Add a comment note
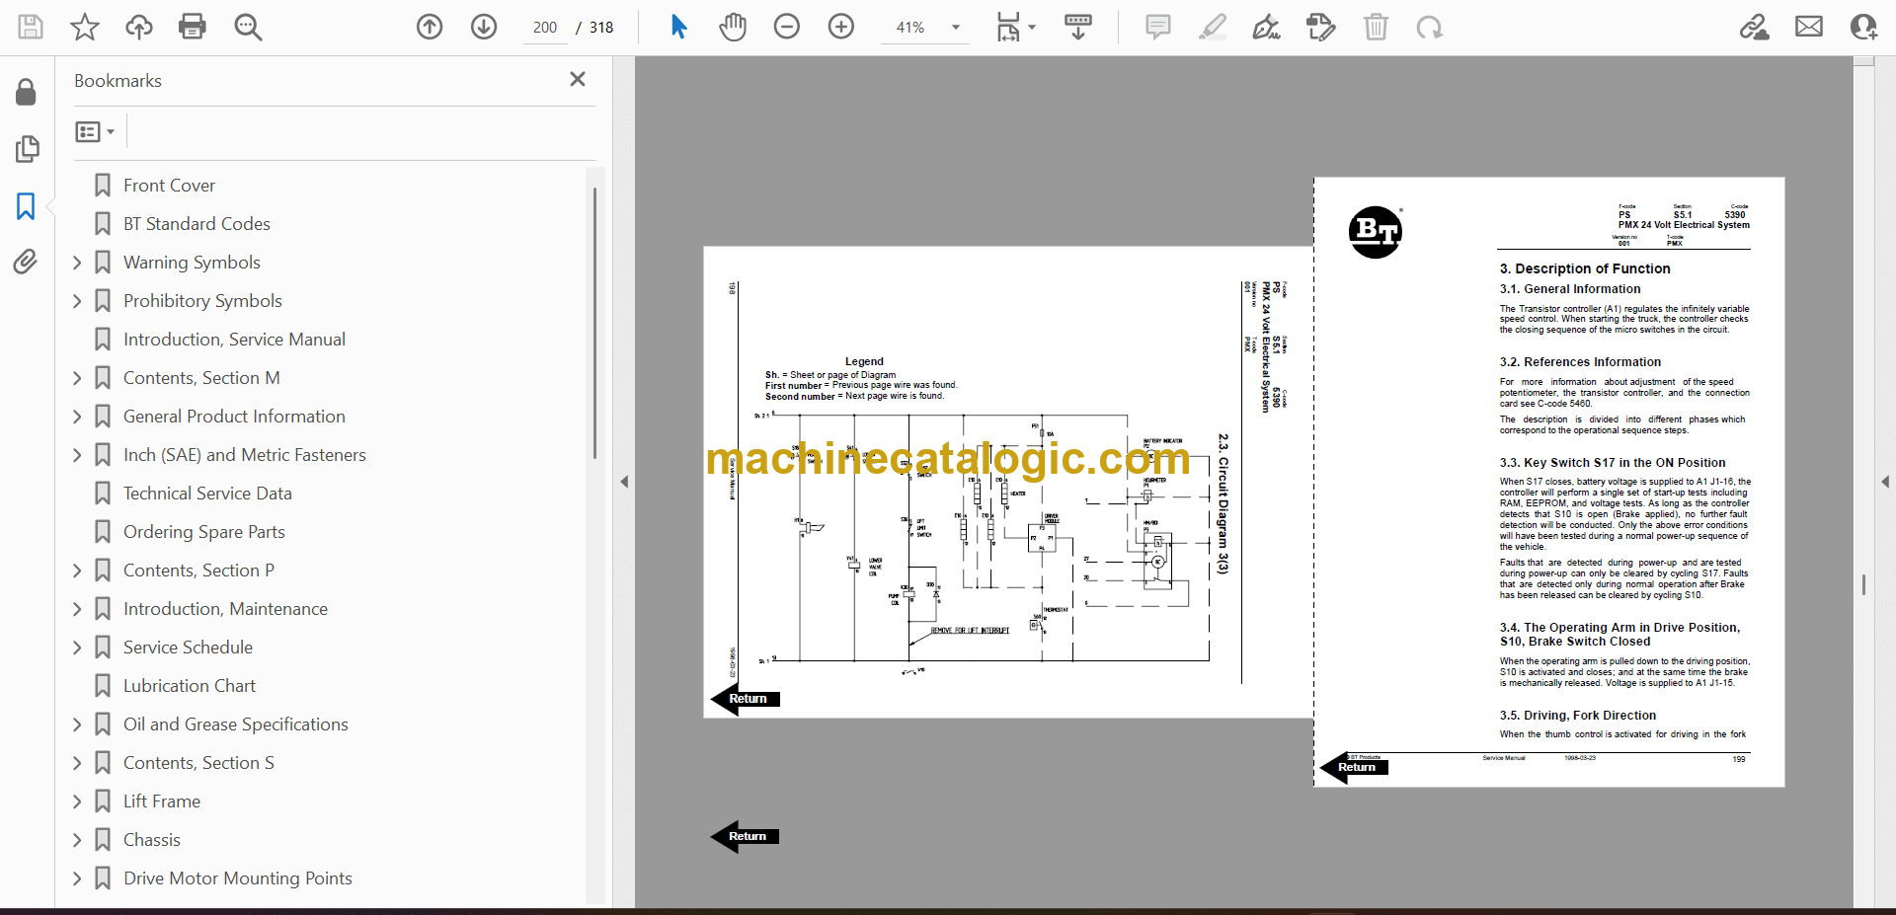This screenshot has width=1896, height=915. (1158, 27)
